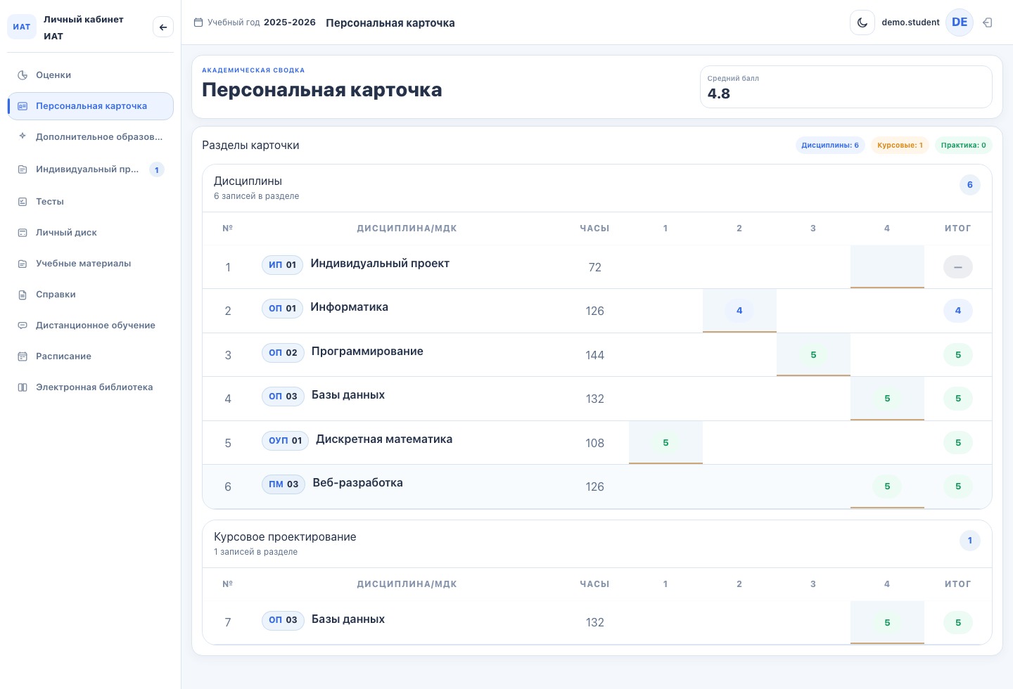
Task: Open the DE user avatar
Action: click(x=960, y=22)
